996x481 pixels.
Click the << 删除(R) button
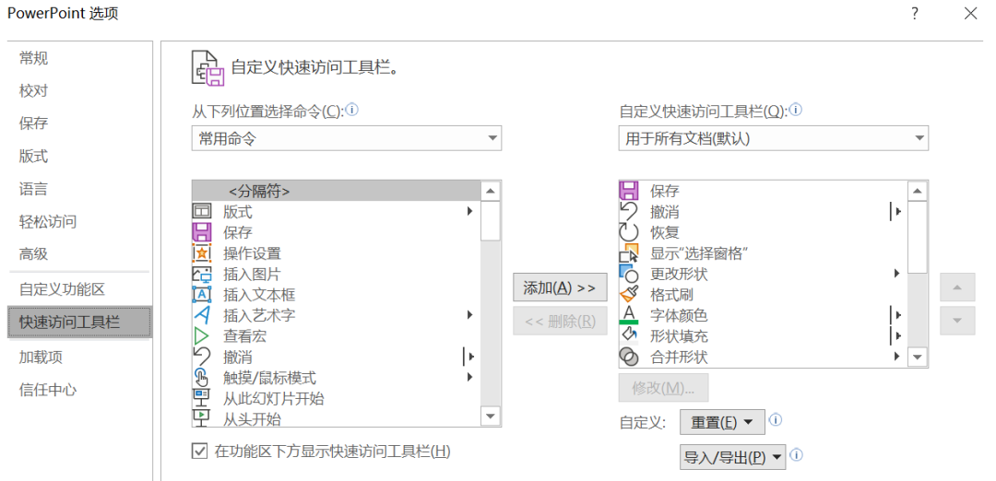pos(560,321)
